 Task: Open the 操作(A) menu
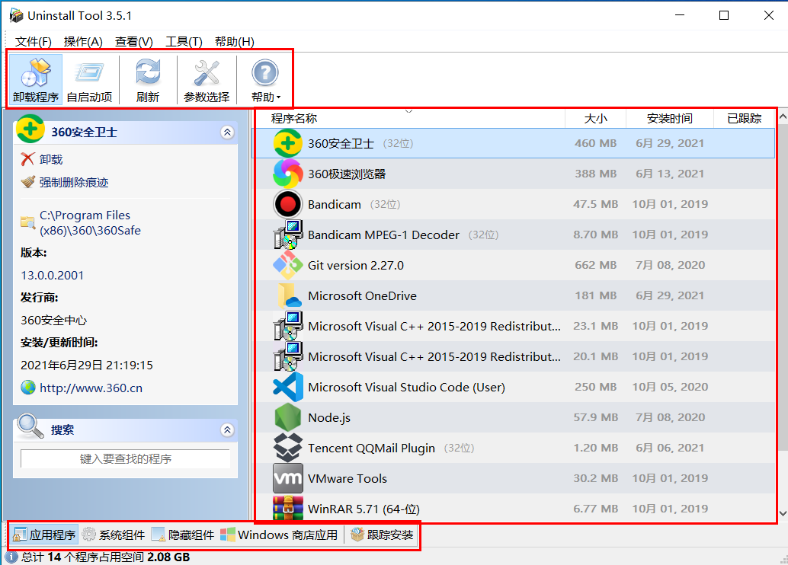point(83,42)
